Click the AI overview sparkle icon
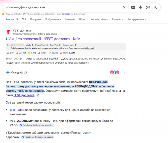Screen dimensions: 168x143 (x=8, y=72)
